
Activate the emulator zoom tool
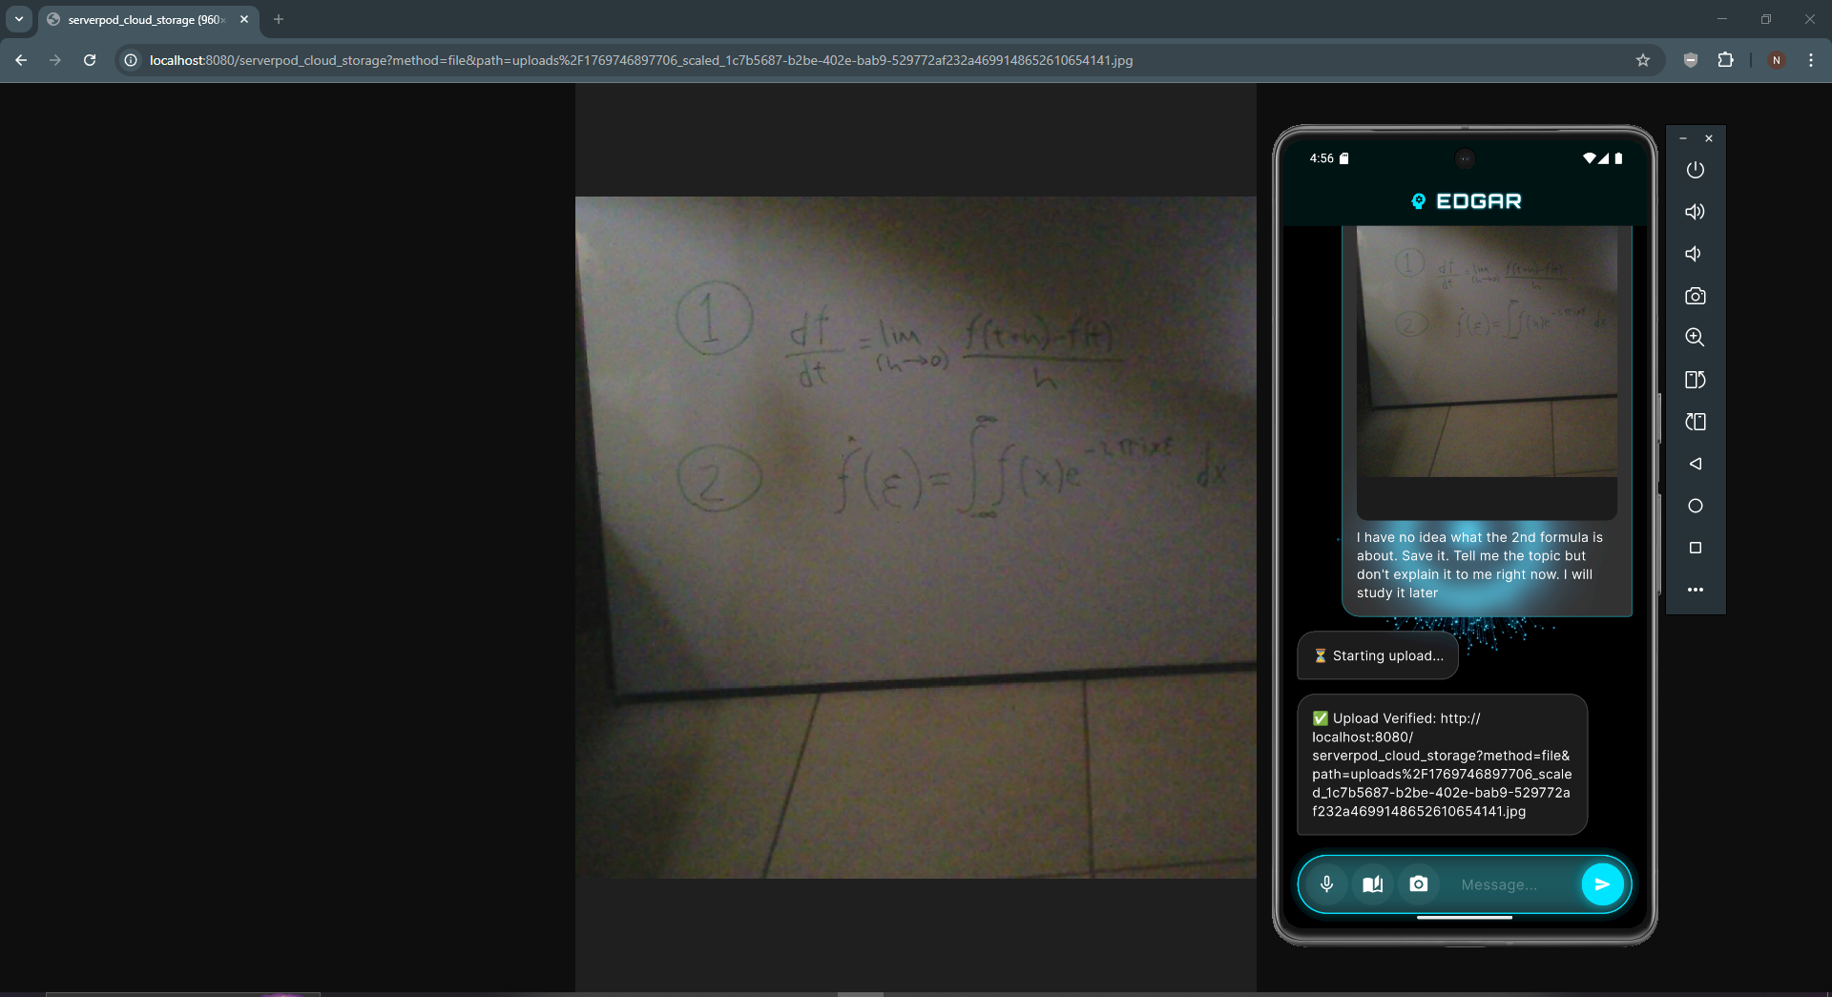(1696, 338)
